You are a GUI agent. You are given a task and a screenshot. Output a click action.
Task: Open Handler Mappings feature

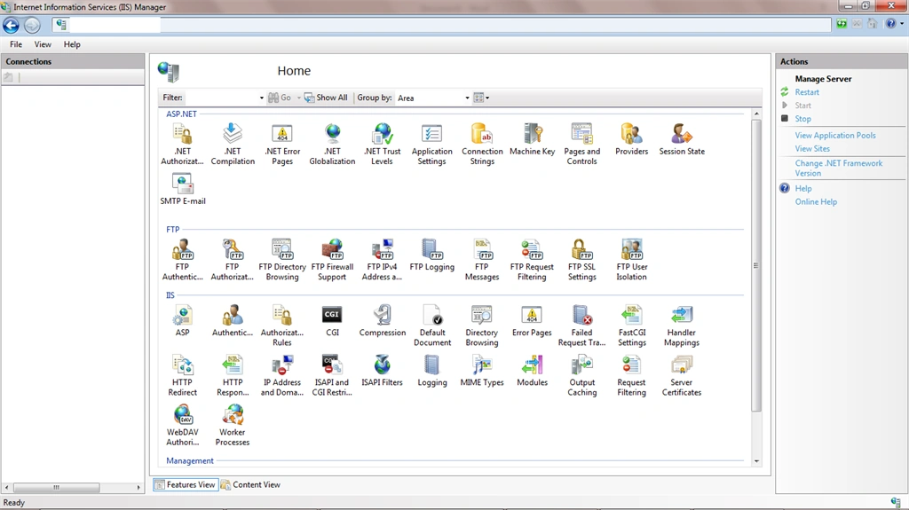pyautogui.click(x=682, y=326)
